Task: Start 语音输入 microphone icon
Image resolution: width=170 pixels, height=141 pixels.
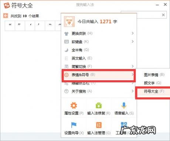Action: click(x=124, y=105)
